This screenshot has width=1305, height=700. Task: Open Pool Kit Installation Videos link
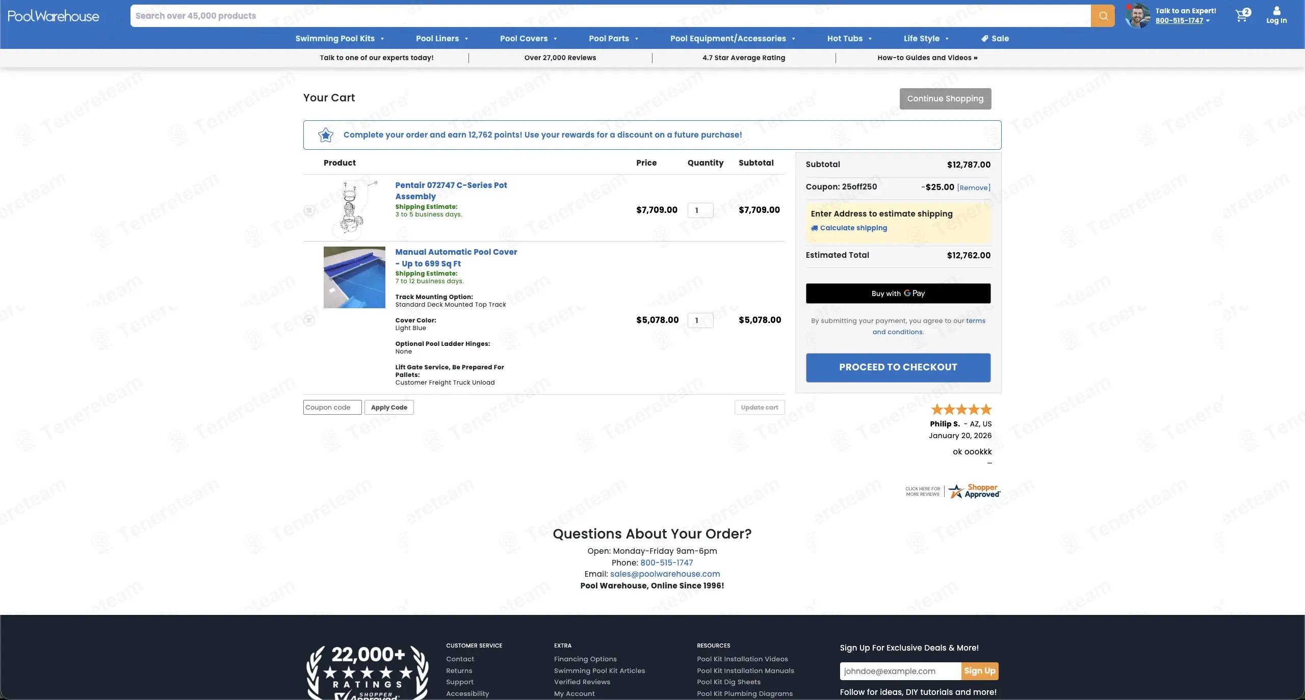click(742, 659)
